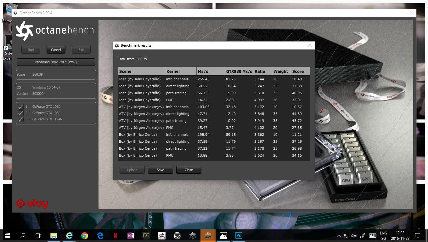The height and width of the screenshot is (242, 428).
Task: Launch DAZ Studio (DS) from taskbar
Action: [146, 235]
